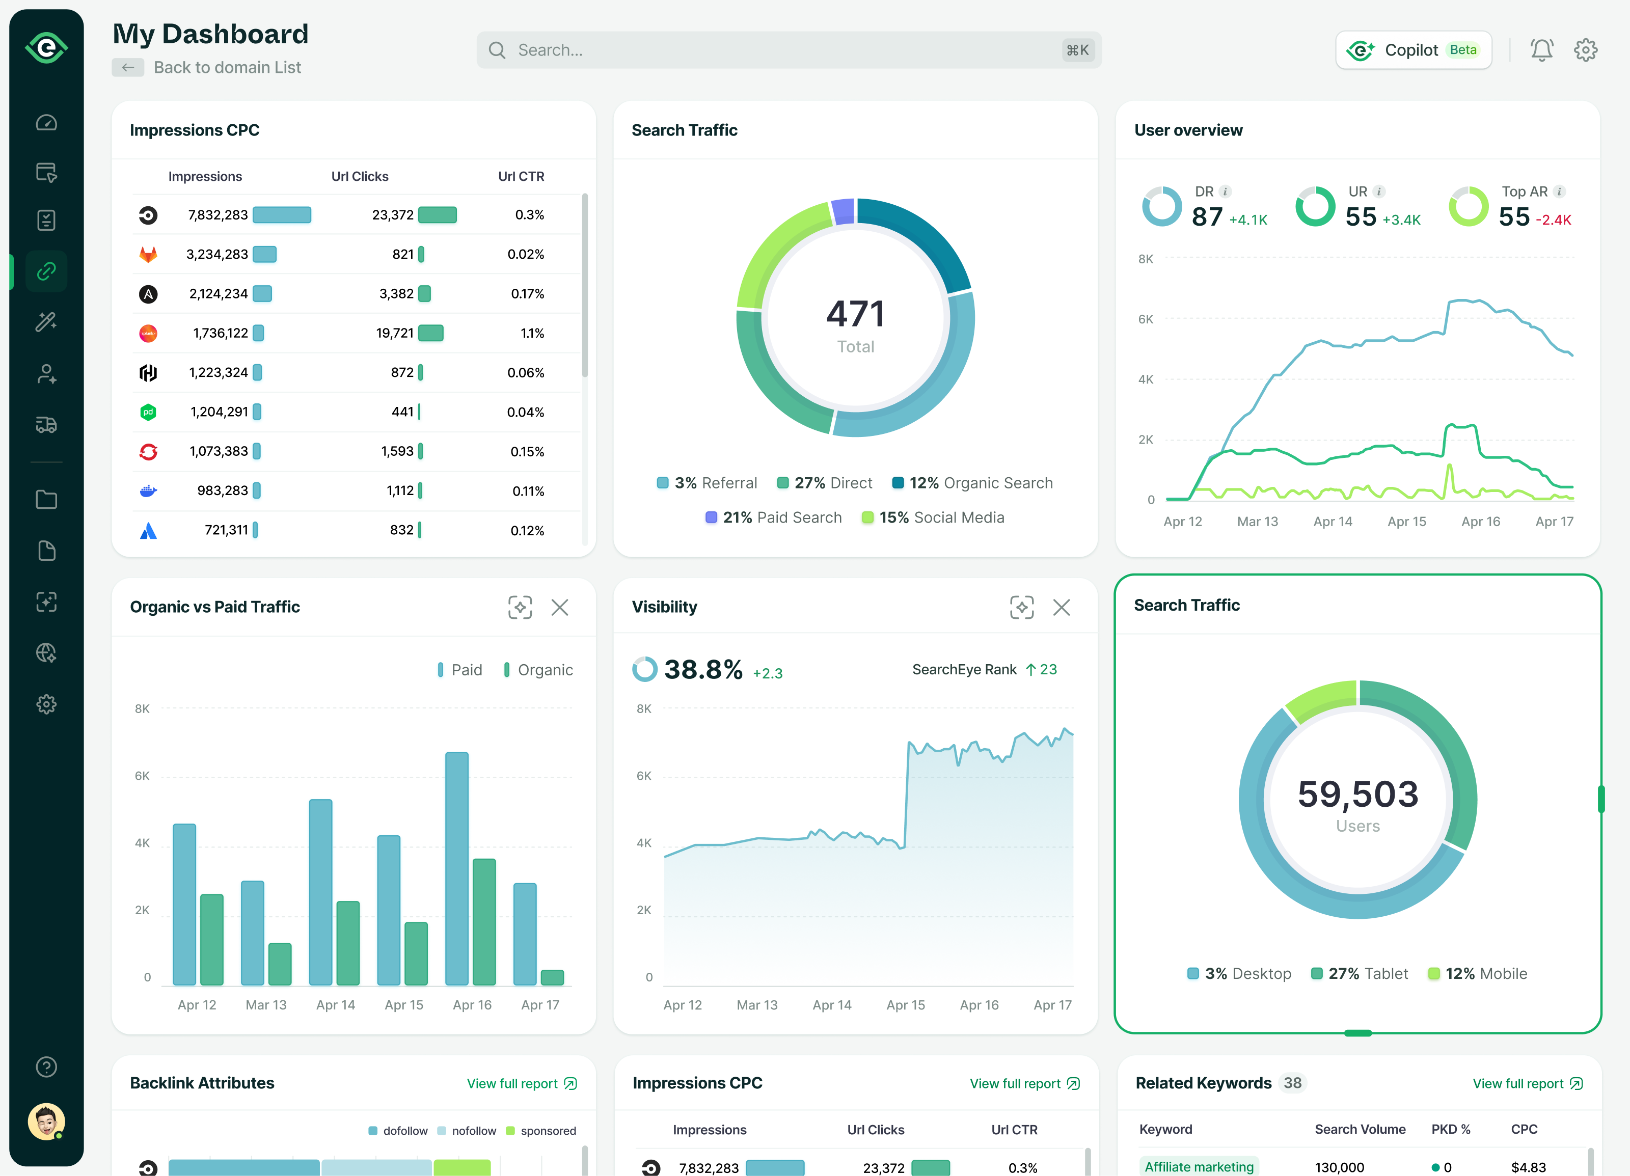Open the dashboard overview gauge icon

(46, 122)
